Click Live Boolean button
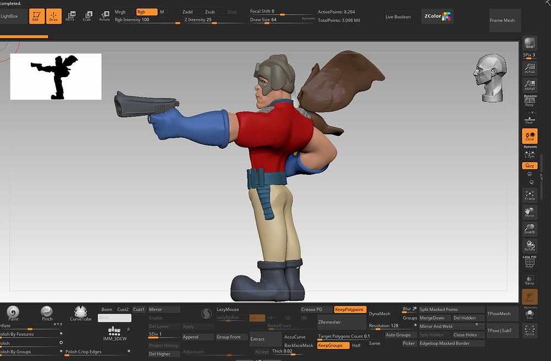This screenshot has width=551, height=361. [x=398, y=17]
